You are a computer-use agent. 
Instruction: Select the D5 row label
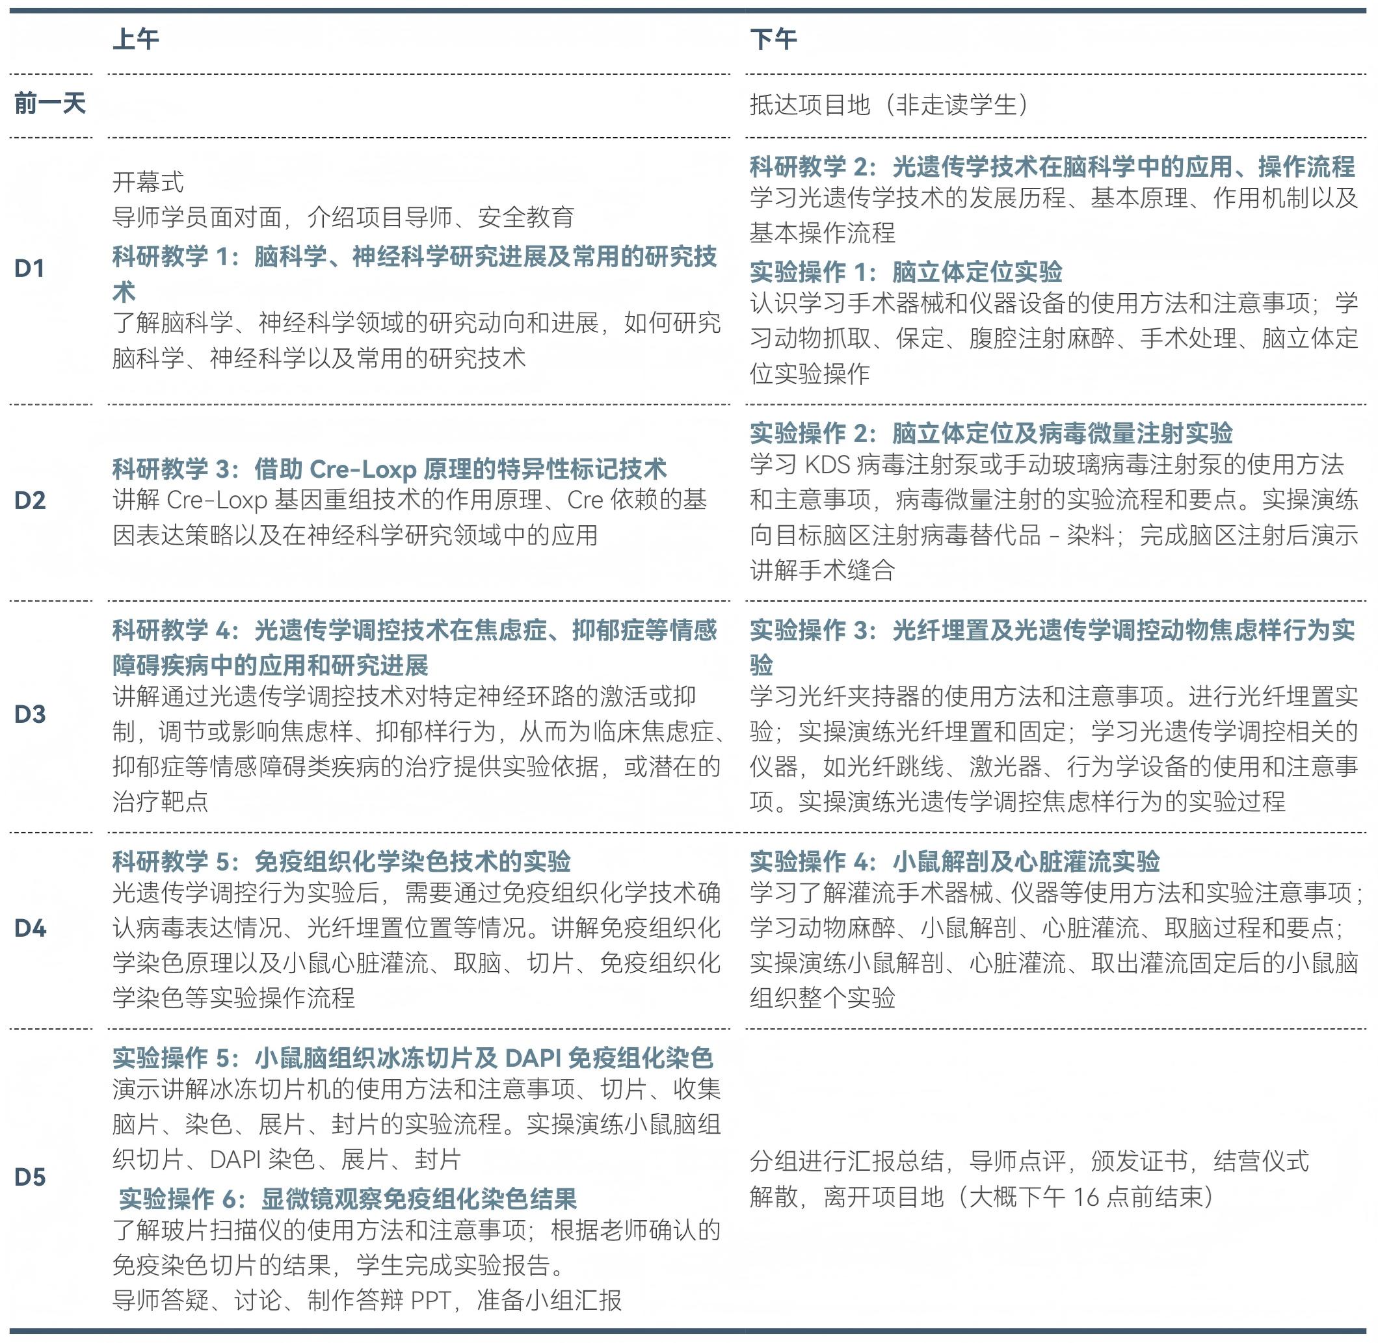30,1177
